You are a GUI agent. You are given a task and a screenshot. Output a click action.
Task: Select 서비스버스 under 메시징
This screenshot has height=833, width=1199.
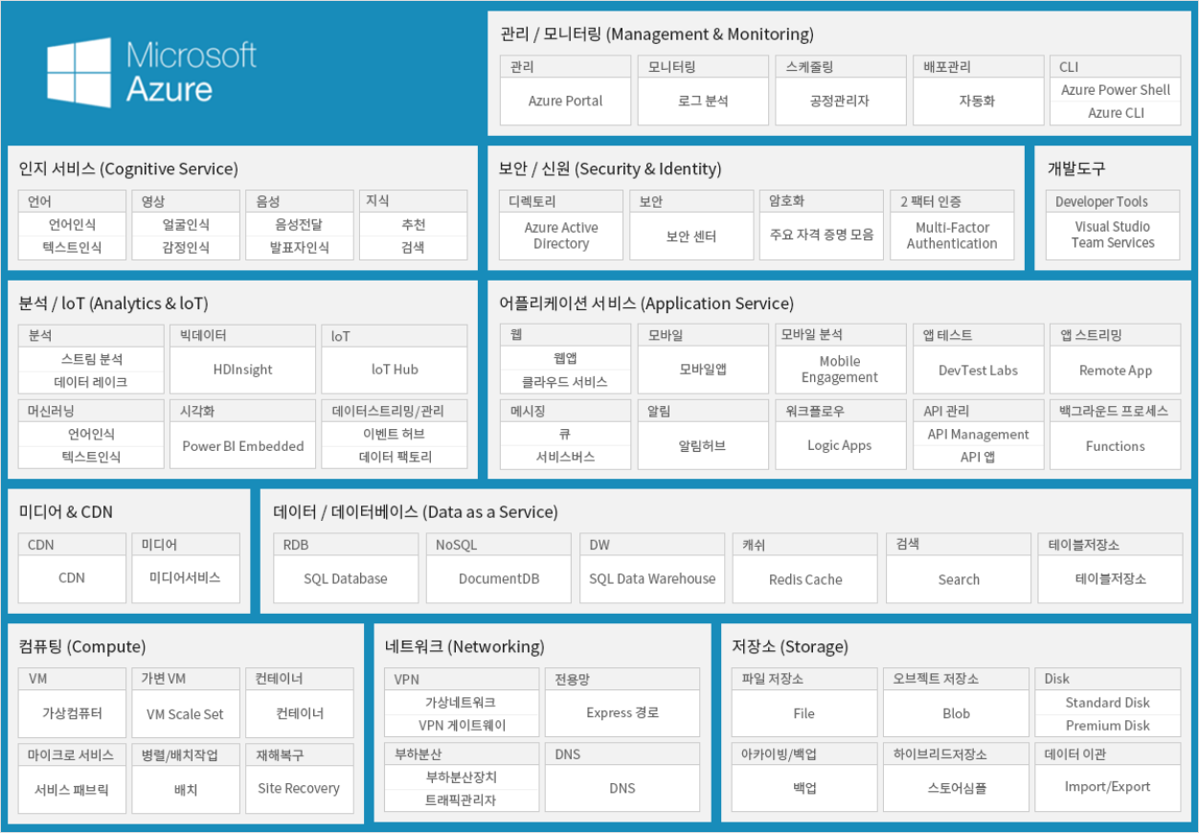[565, 457]
